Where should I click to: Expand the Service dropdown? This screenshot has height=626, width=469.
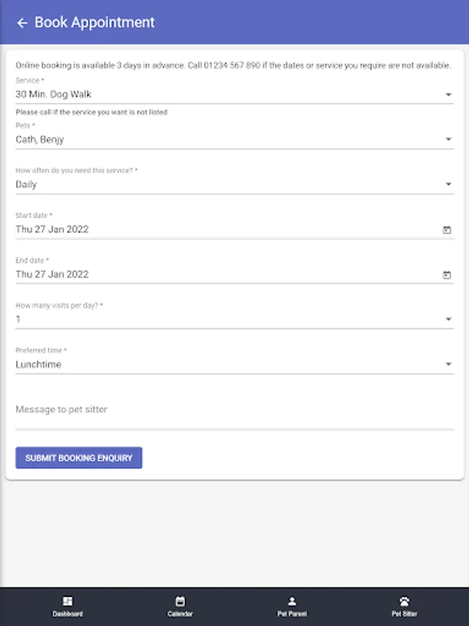click(x=448, y=95)
